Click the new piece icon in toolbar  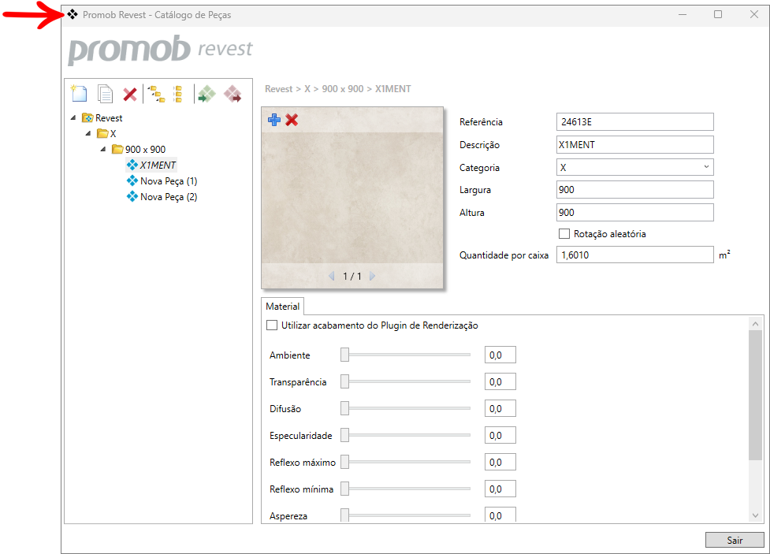click(x=78, y=94)
